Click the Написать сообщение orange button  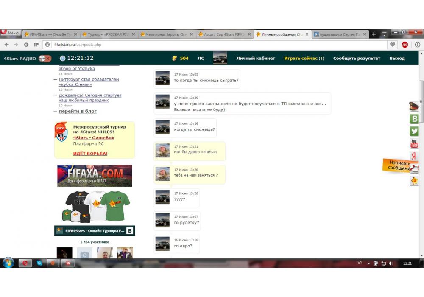point(399,165)
